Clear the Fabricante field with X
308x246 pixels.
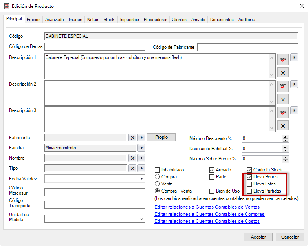coord(133,138)
